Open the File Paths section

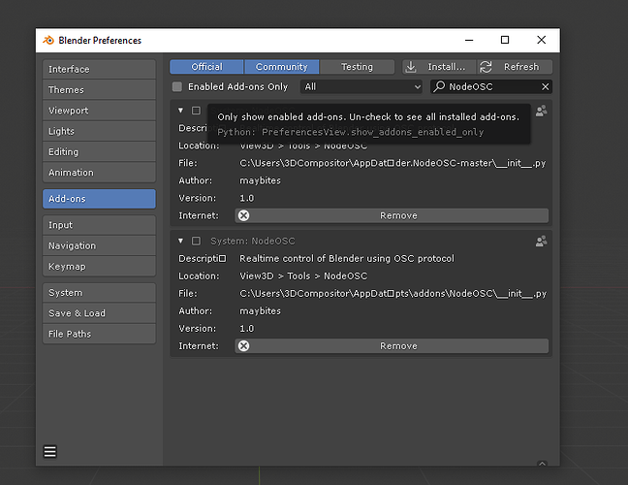[x=99, y=334]
